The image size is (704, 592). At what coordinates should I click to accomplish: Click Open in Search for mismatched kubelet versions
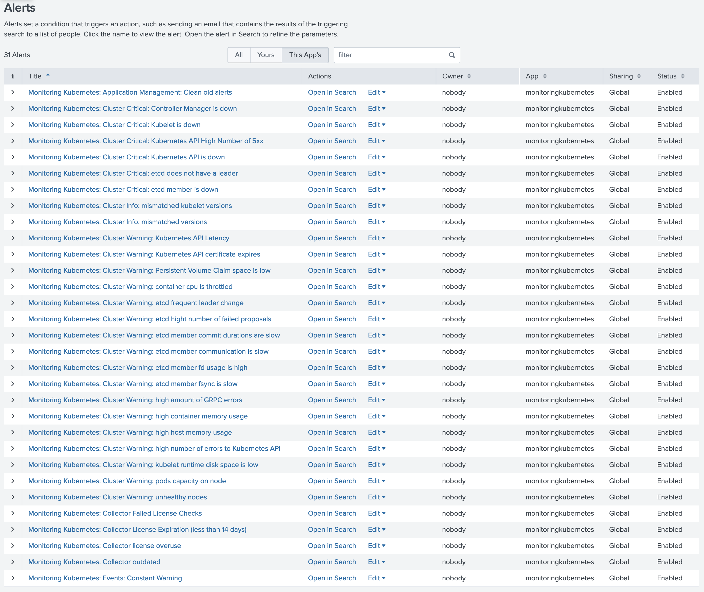[332, 206]
